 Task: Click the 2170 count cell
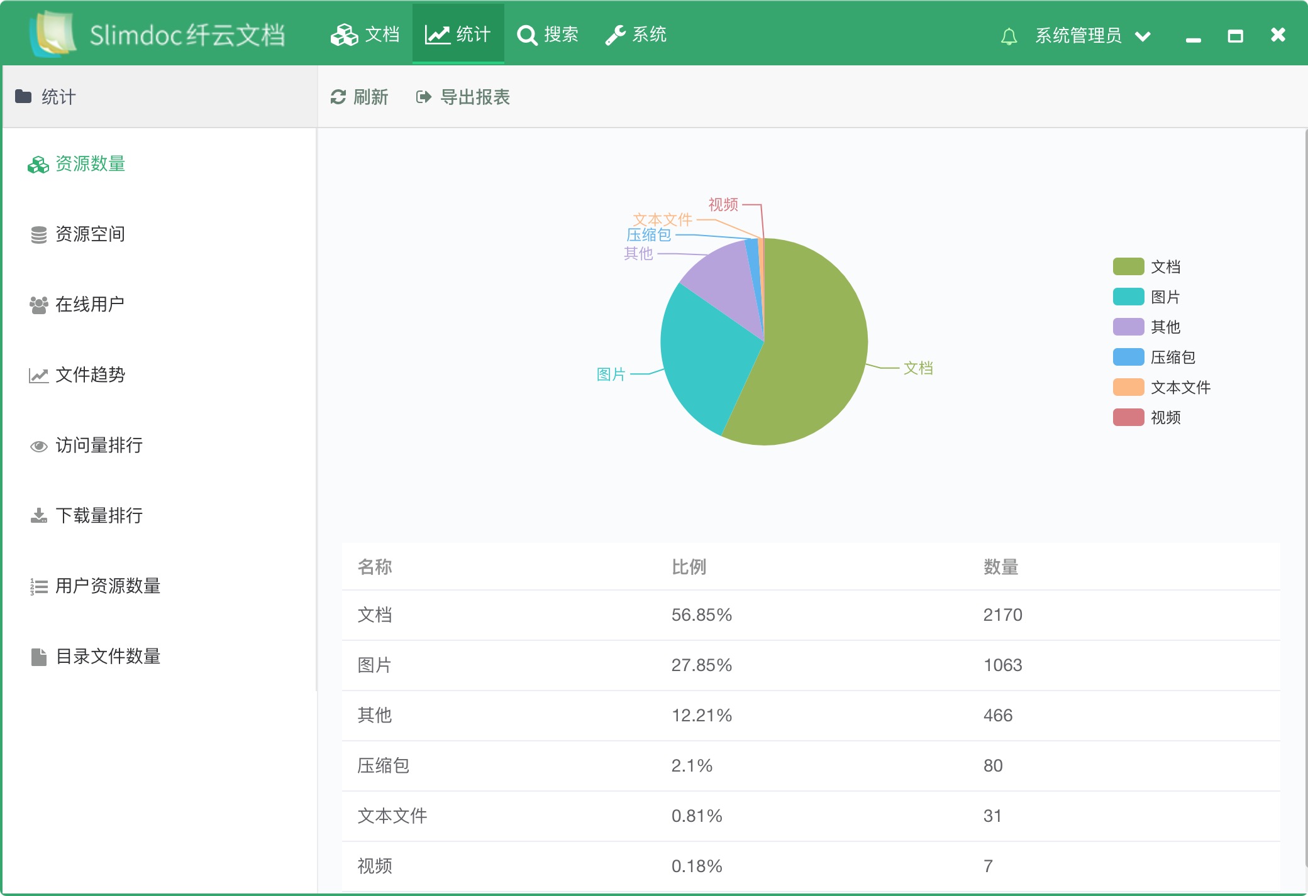tap(1003, 615)
